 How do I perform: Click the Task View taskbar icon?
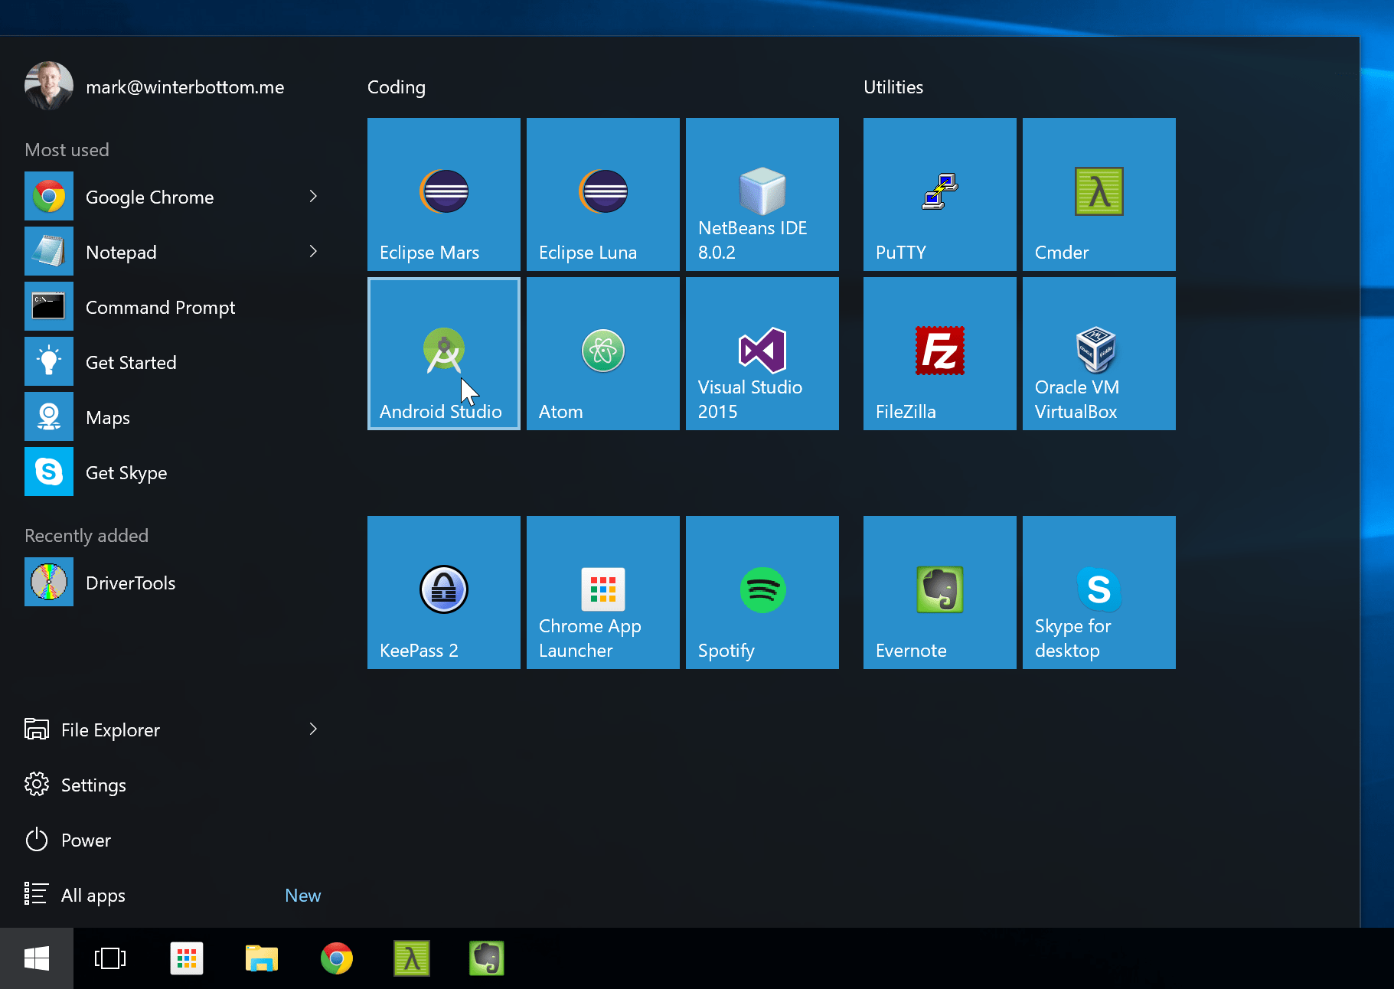(x=109, y=958)
